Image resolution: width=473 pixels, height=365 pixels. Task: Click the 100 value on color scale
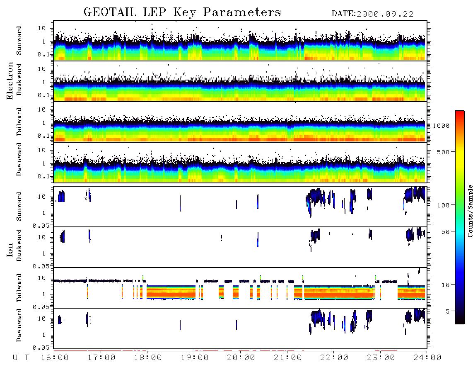point(443,205)
